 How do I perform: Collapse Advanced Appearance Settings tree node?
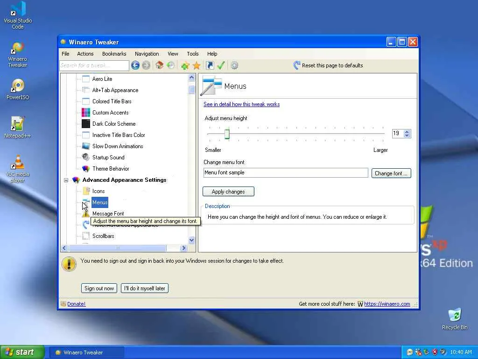coord(66,180)
